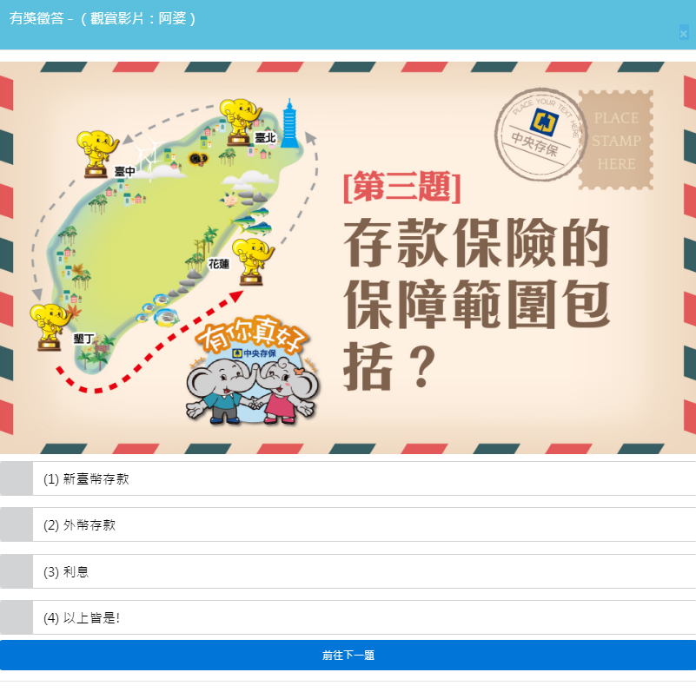Click the golden elephant trophy at 花蓮

coord(253,261)
